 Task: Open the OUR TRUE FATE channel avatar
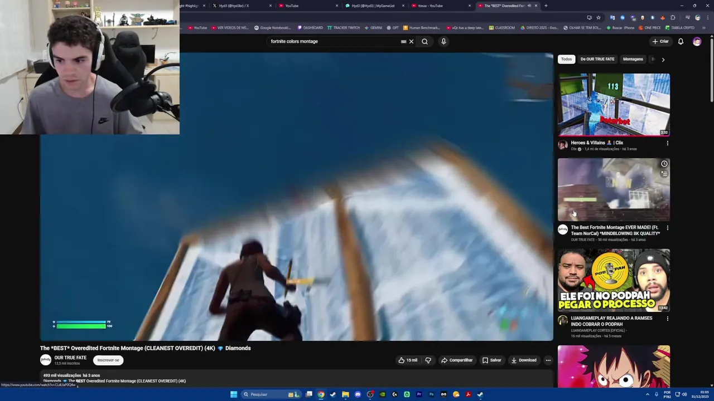pos(46,360)
